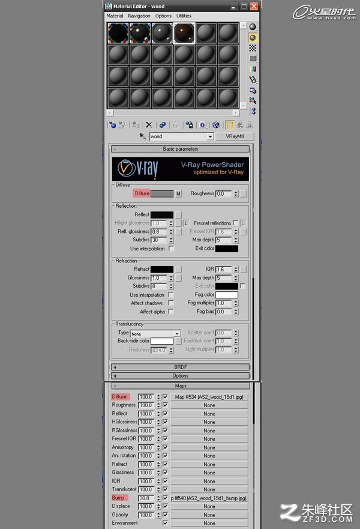Click the white Back-side color swatch

tap(162, 341)
